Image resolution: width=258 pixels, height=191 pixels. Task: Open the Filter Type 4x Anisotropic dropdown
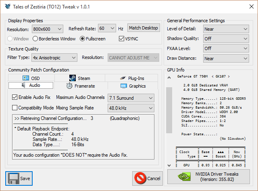coord(54,57)
